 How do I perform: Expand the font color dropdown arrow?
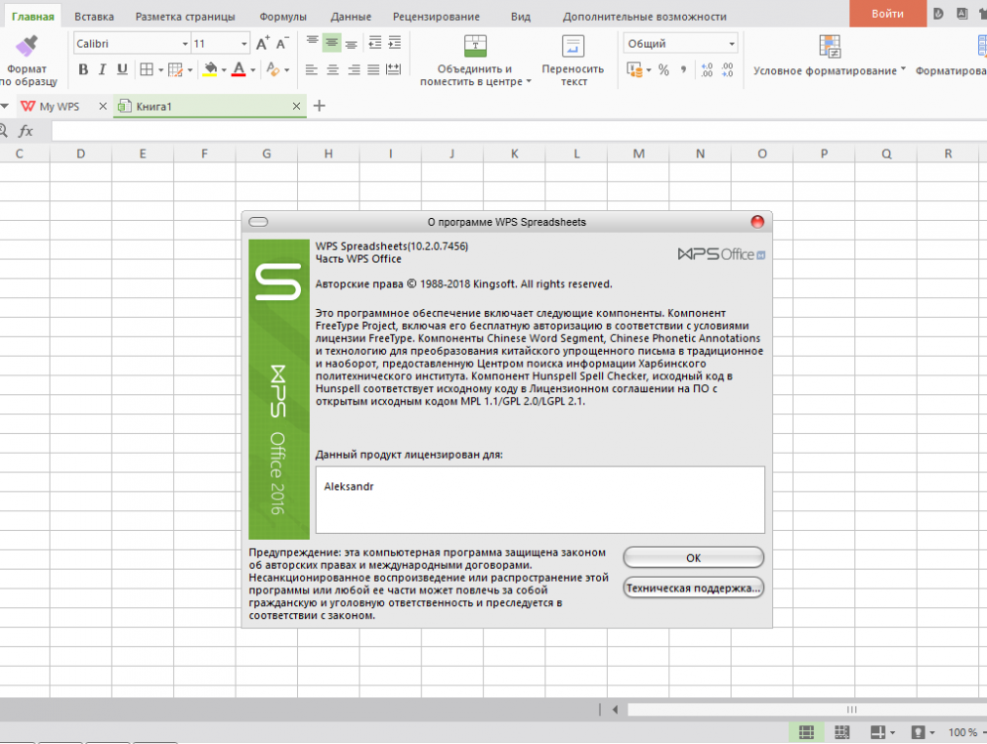pyautogui.click(x=253, y=70)
